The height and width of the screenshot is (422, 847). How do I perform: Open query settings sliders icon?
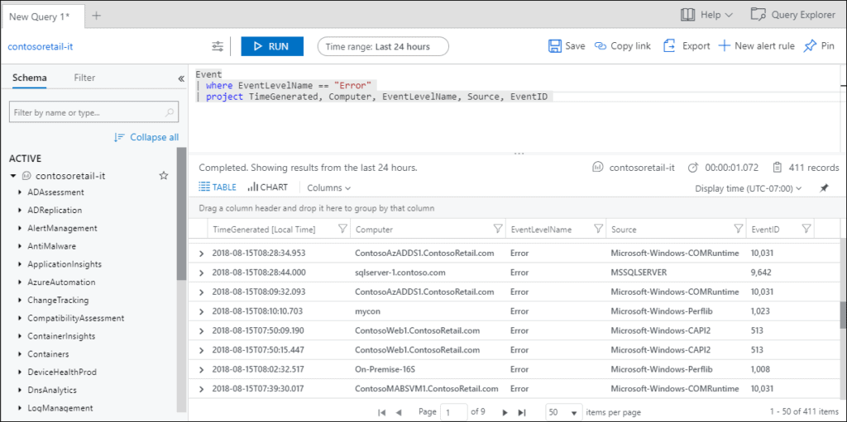click(218, 46)
